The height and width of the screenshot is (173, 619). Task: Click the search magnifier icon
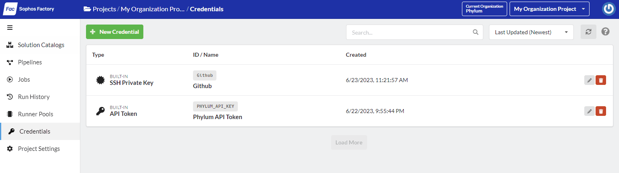(476, 32)
